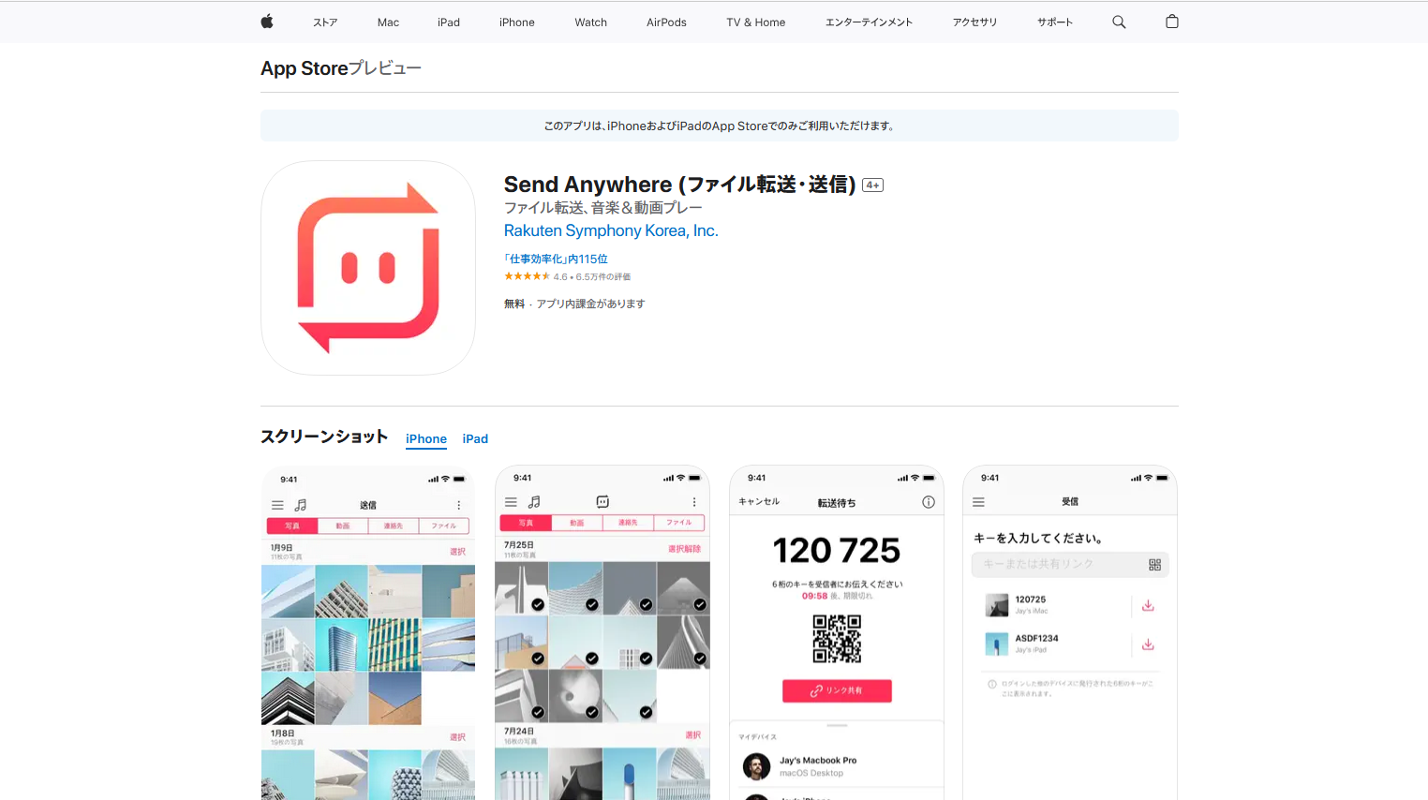Screen dimensions: 1428x800
Task: Click the download icon beside Jay's iMac
Action: click(x=1148, y=605)
